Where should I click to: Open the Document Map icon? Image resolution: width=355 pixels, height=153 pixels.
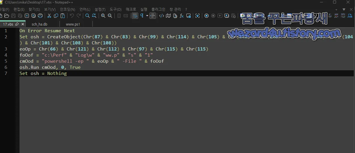tap(168, 16)
